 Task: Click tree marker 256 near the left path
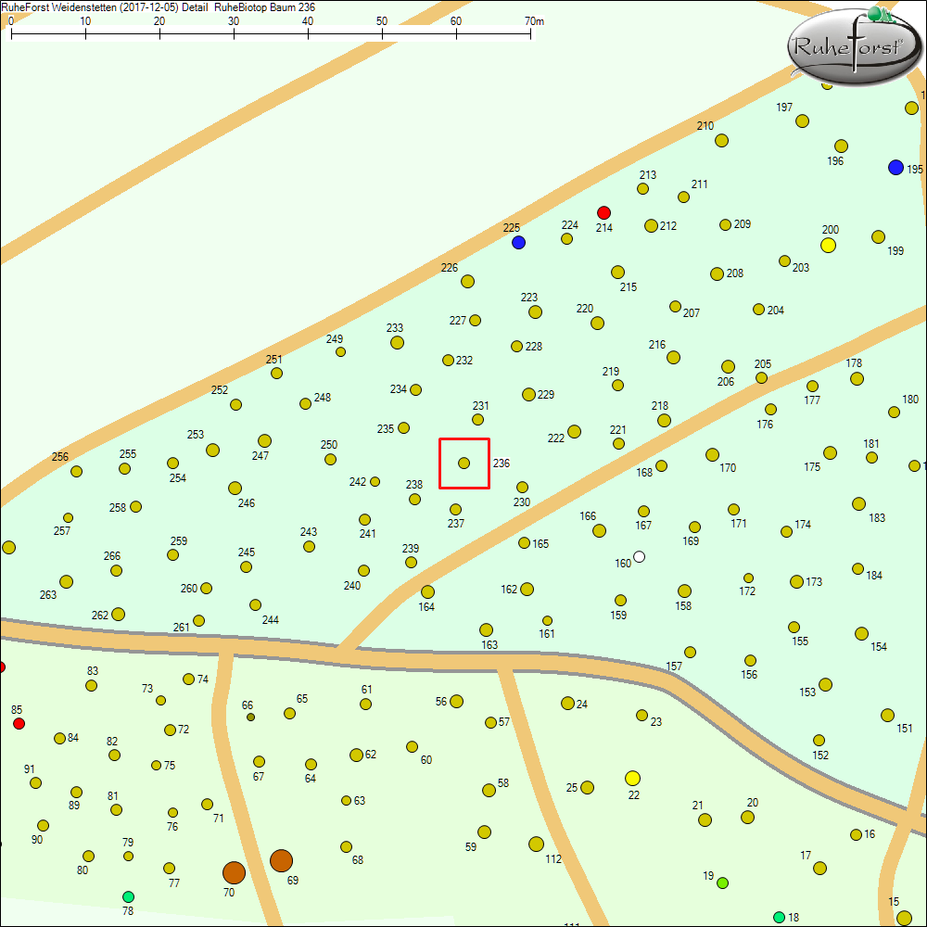pos(76,471)
